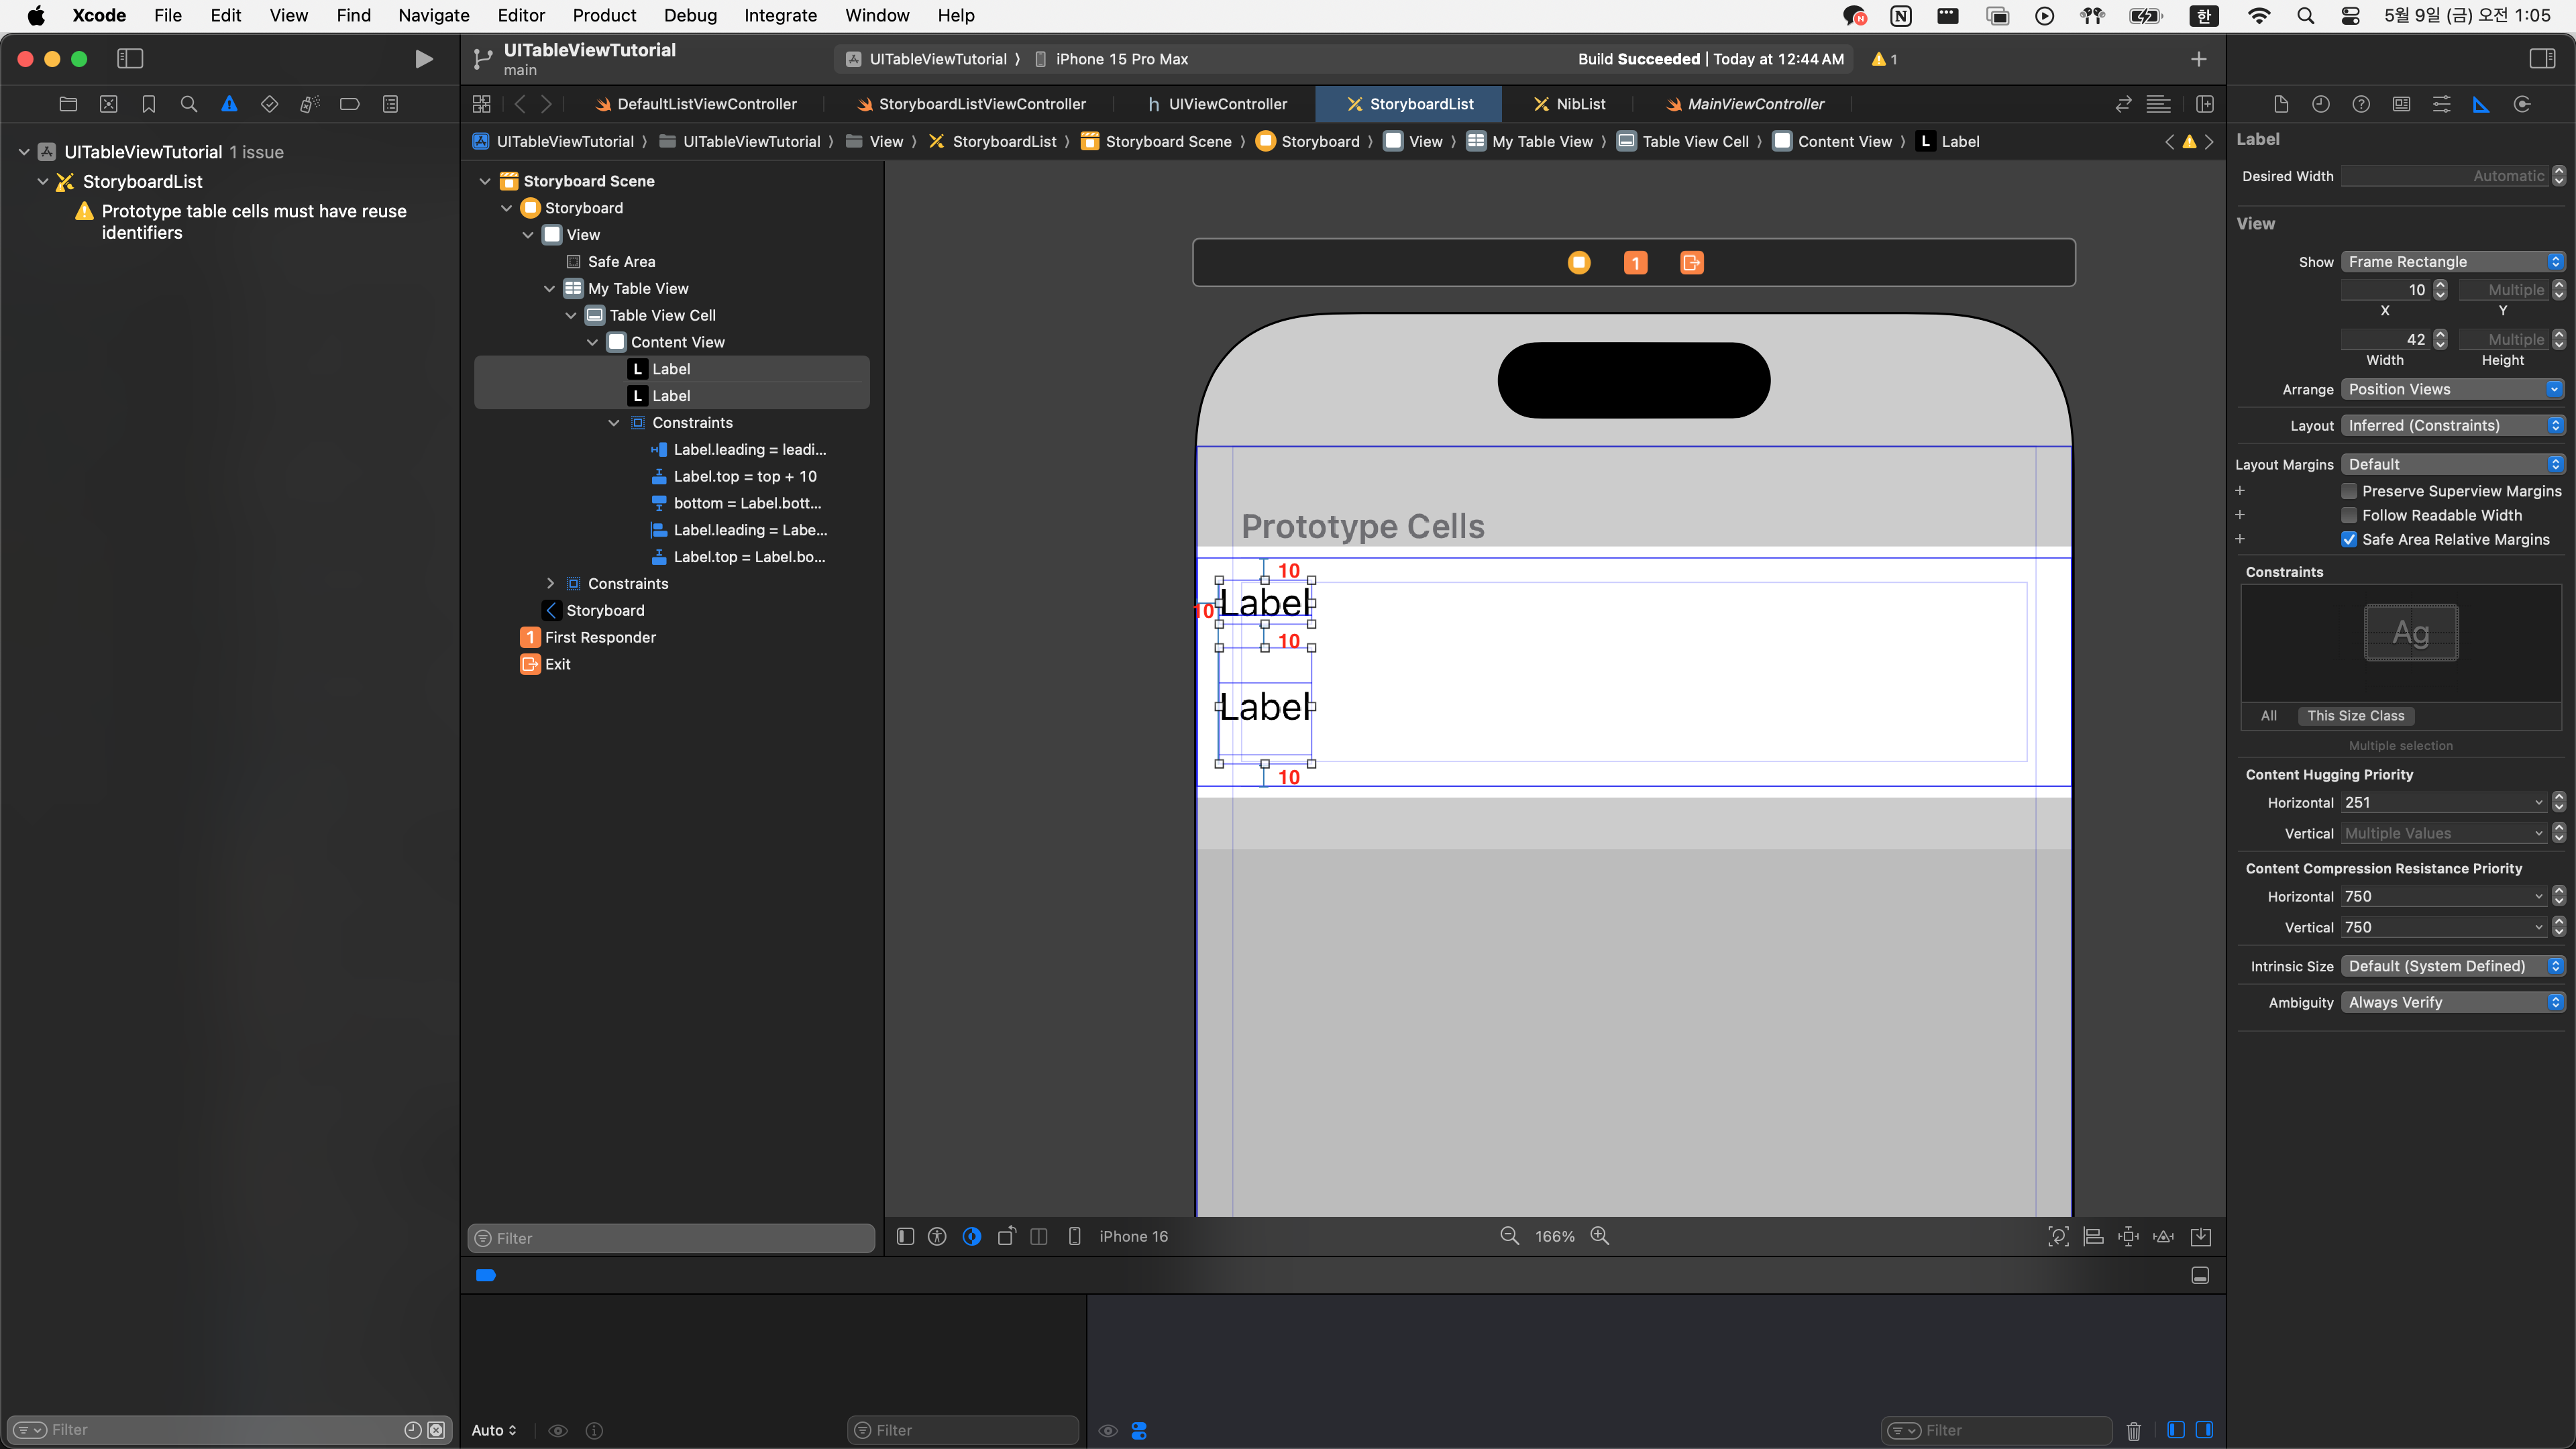Viewport: 2576px width, 1449px height.
Task: Open the Show Frame Rectangle dropdown
Action: tap(2453, 262)
